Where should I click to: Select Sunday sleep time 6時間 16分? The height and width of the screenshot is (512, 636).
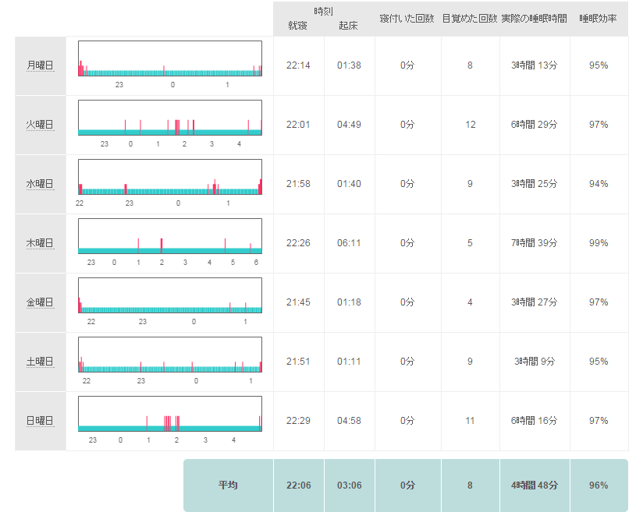535,421
